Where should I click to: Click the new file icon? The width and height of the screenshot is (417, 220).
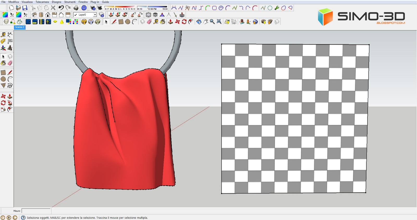(11, 8)
